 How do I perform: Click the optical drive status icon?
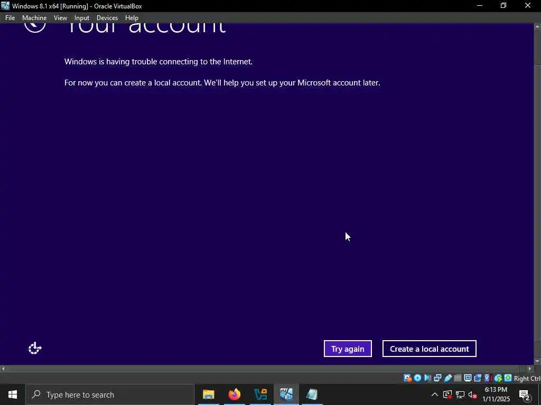(417, 378)
